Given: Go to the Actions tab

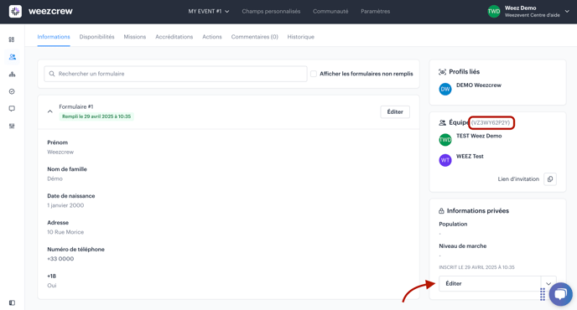Looking at the screenshot, I should point(212,37).
